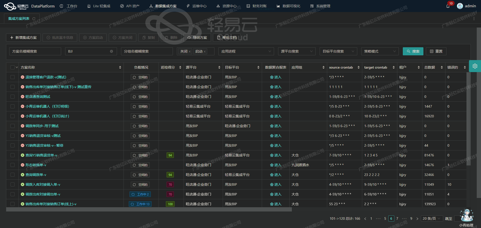The image size is (481, 228).
Task: Click the 重置 button
Action: coord(436,51)
